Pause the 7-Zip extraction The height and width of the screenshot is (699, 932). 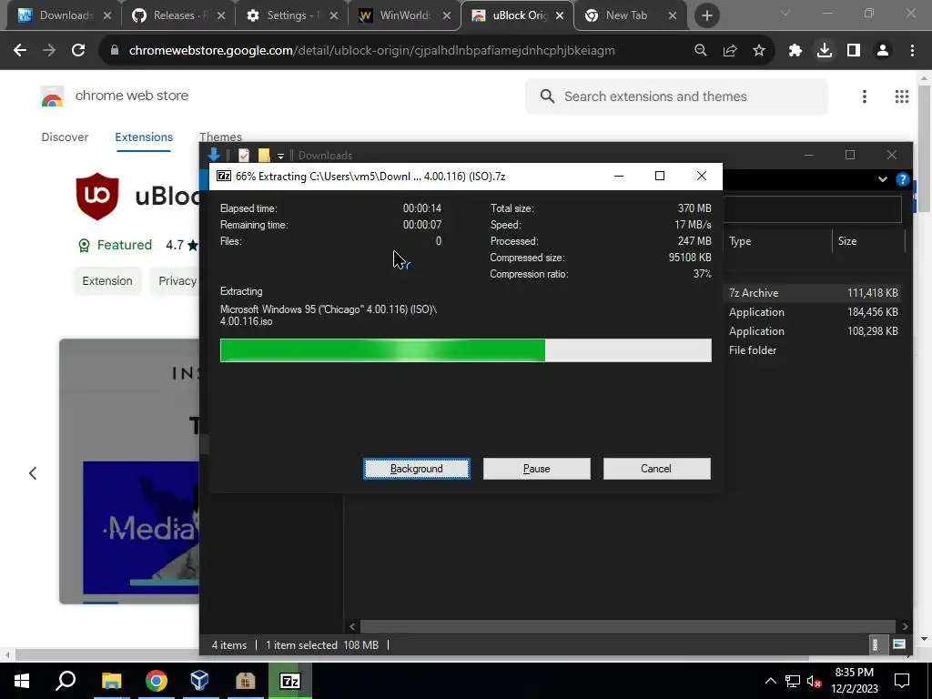(536, 469)
